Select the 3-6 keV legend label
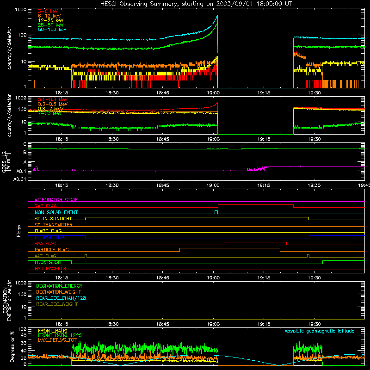This screenshot has height=370, width=370. (x=48, y=11)
